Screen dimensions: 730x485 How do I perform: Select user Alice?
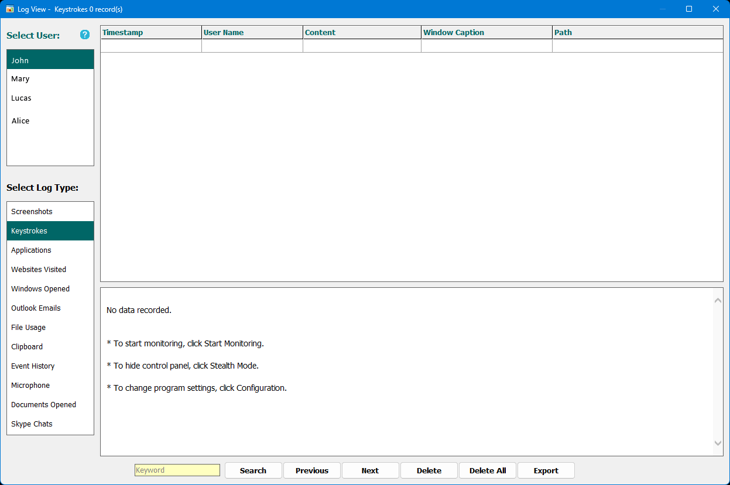[50, 121]
